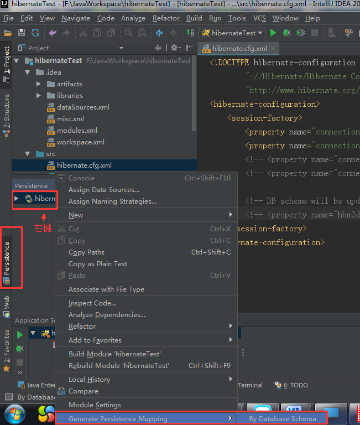360x425 pixels.
Task: Select dataSources.xml in project tree
Action: 78,107
